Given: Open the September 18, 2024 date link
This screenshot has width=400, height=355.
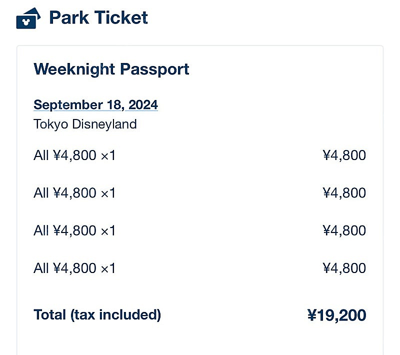Looking at the screenshot, I should click(x=95, y=105).
